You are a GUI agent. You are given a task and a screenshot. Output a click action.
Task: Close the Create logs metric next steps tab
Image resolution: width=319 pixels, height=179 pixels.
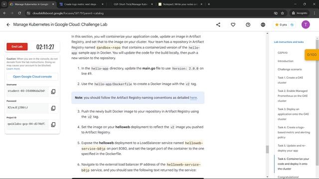103,4
